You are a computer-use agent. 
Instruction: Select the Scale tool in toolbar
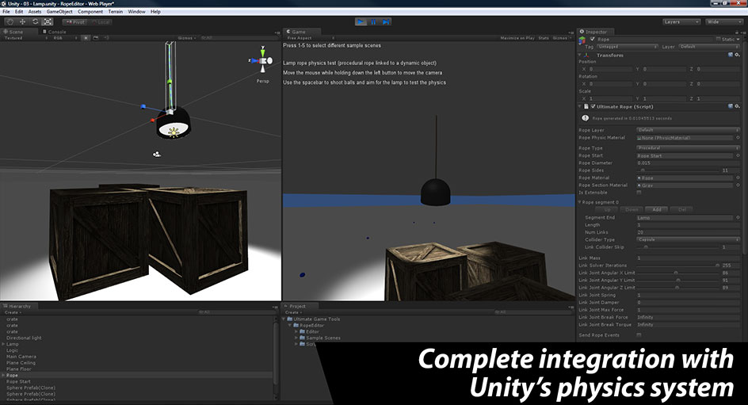tap(48, 22)
